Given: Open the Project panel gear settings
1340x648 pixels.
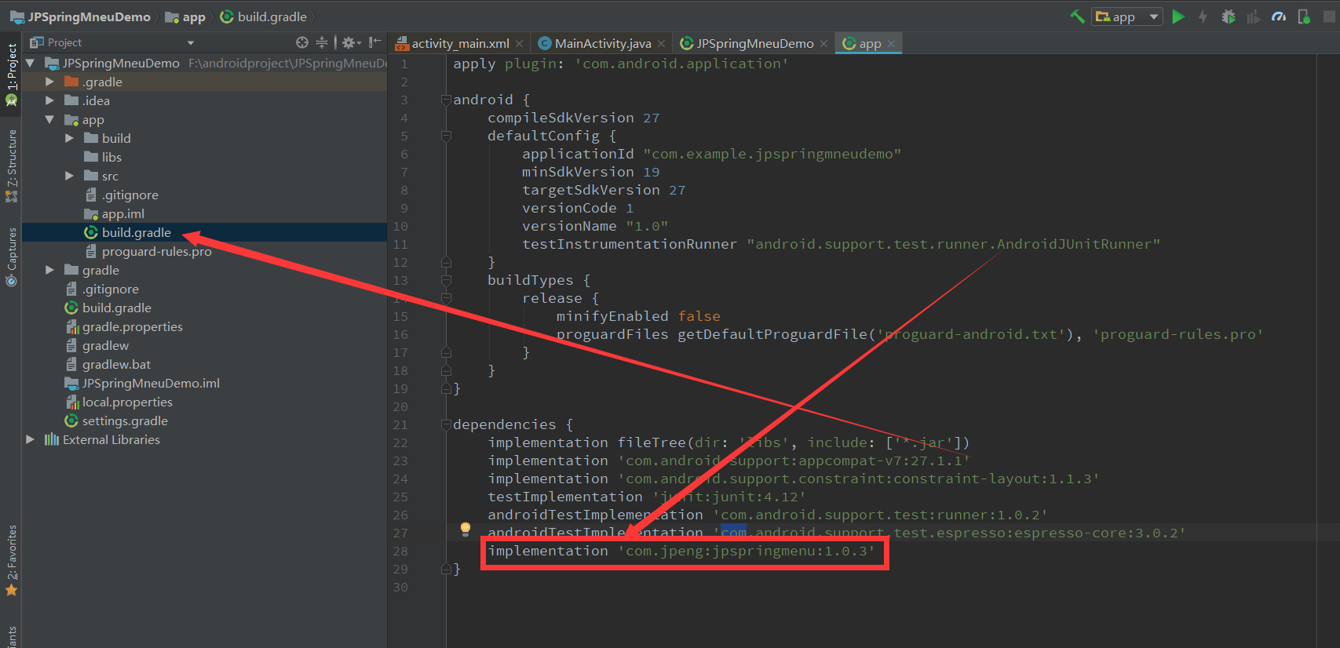Looking at the screenshot, I should coord(351,42).
